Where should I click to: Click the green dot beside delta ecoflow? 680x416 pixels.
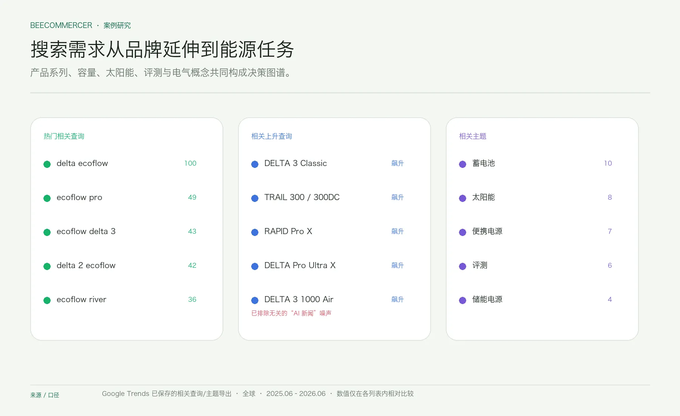(47, 164)
